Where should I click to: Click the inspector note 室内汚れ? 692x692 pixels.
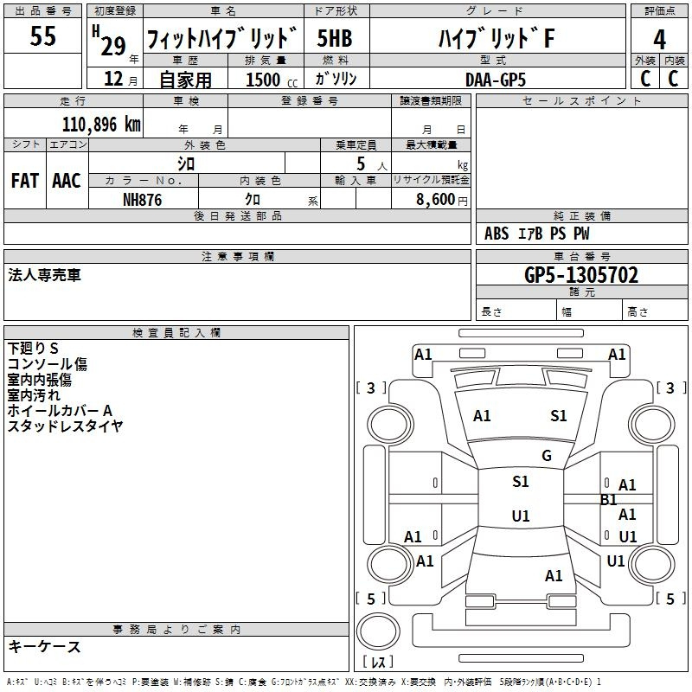[x=34, y=395]
